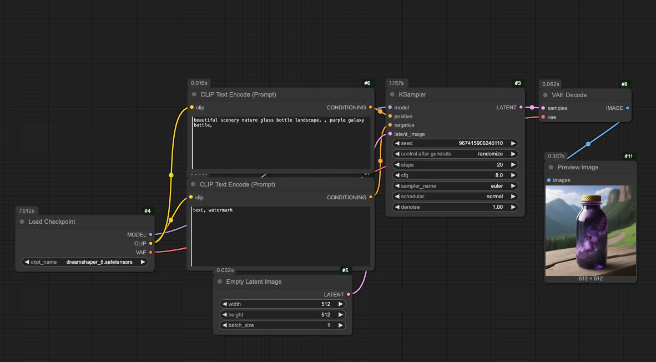Click the steps value 20

499,165
